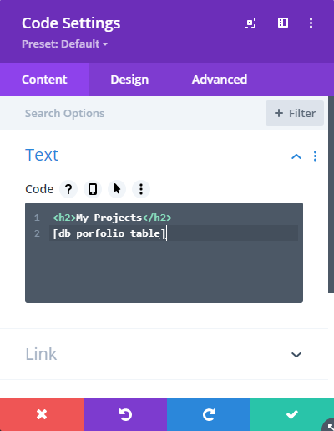Expand the settings modal to fullscreen
Screen dimensions: 334x431
[x=250, y=23]
